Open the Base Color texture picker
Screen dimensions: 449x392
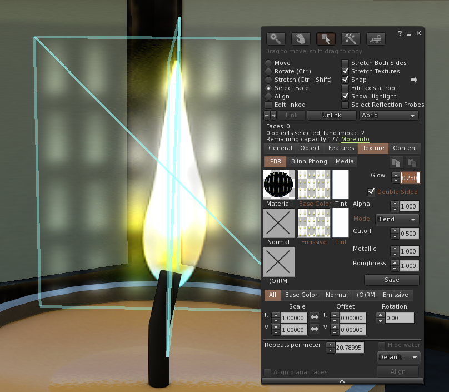coord(314,184)
